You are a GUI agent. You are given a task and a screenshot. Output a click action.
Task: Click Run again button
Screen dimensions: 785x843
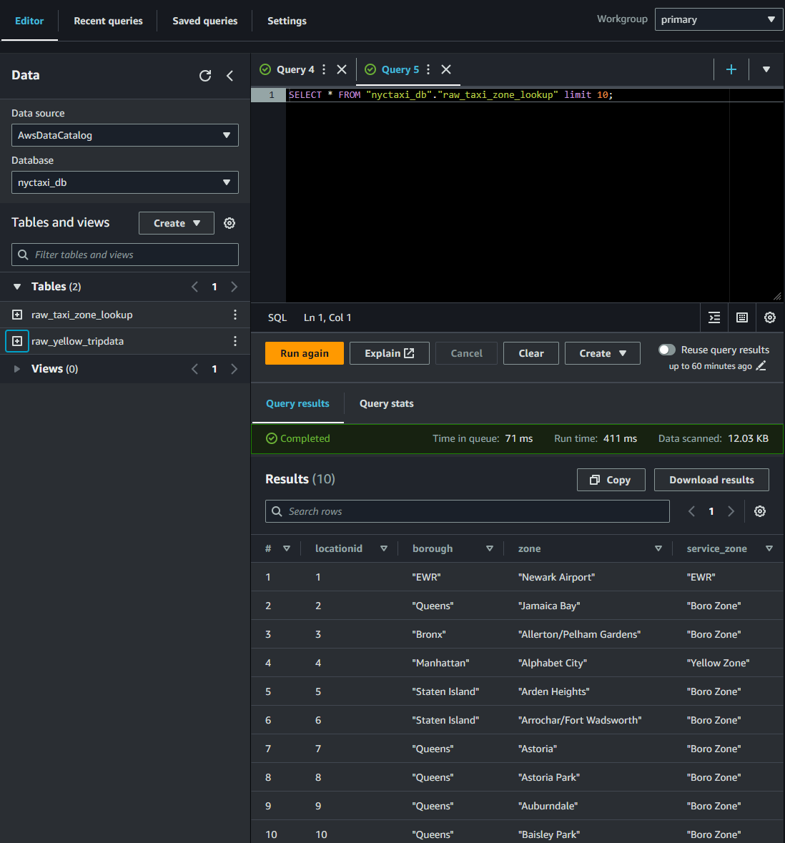pos(305,353)
